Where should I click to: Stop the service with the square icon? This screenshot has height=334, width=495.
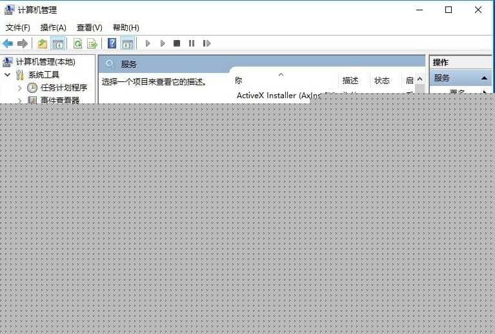177,43
